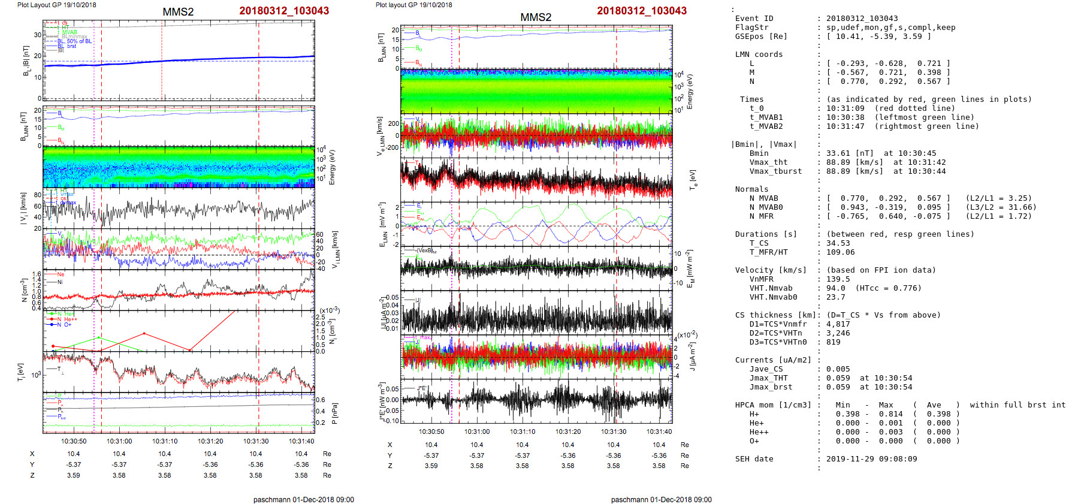Click the 'LMN coords' heading
Image resolution: width=1081 pixels, height=504 pixels.
pyautogui.click(x=759, y=55)
